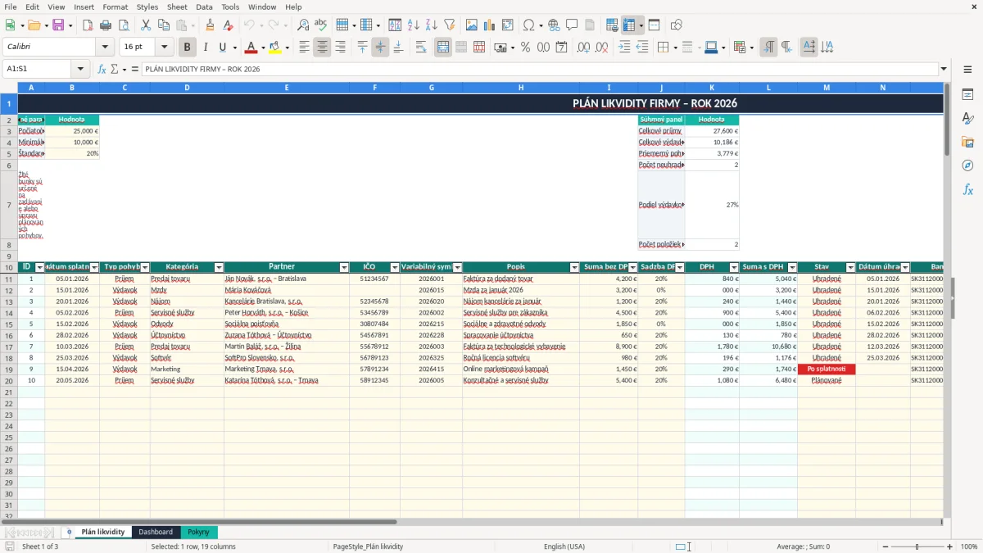Enable center horizontal alignment
Screen dimensions: 983x553
click(x=322, y=48)
